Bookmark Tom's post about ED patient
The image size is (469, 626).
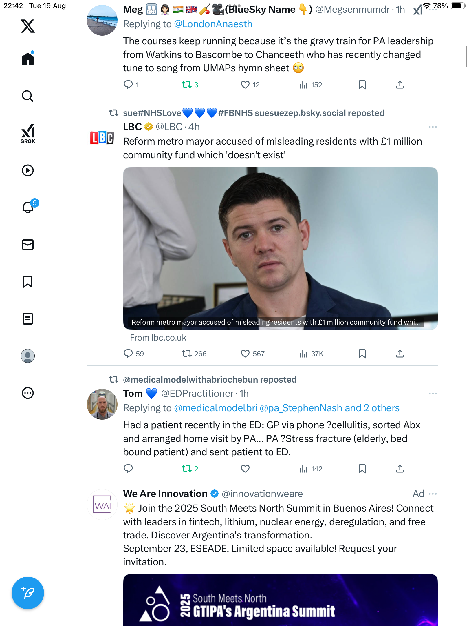[362, 469]
